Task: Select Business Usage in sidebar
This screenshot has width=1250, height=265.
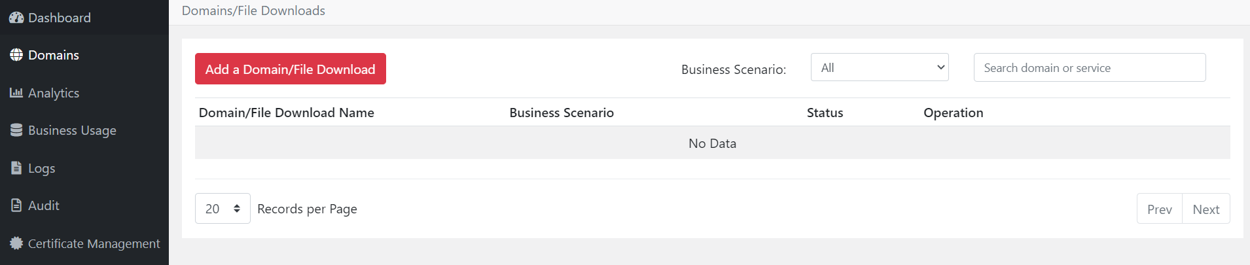Action: pos(72,130)
